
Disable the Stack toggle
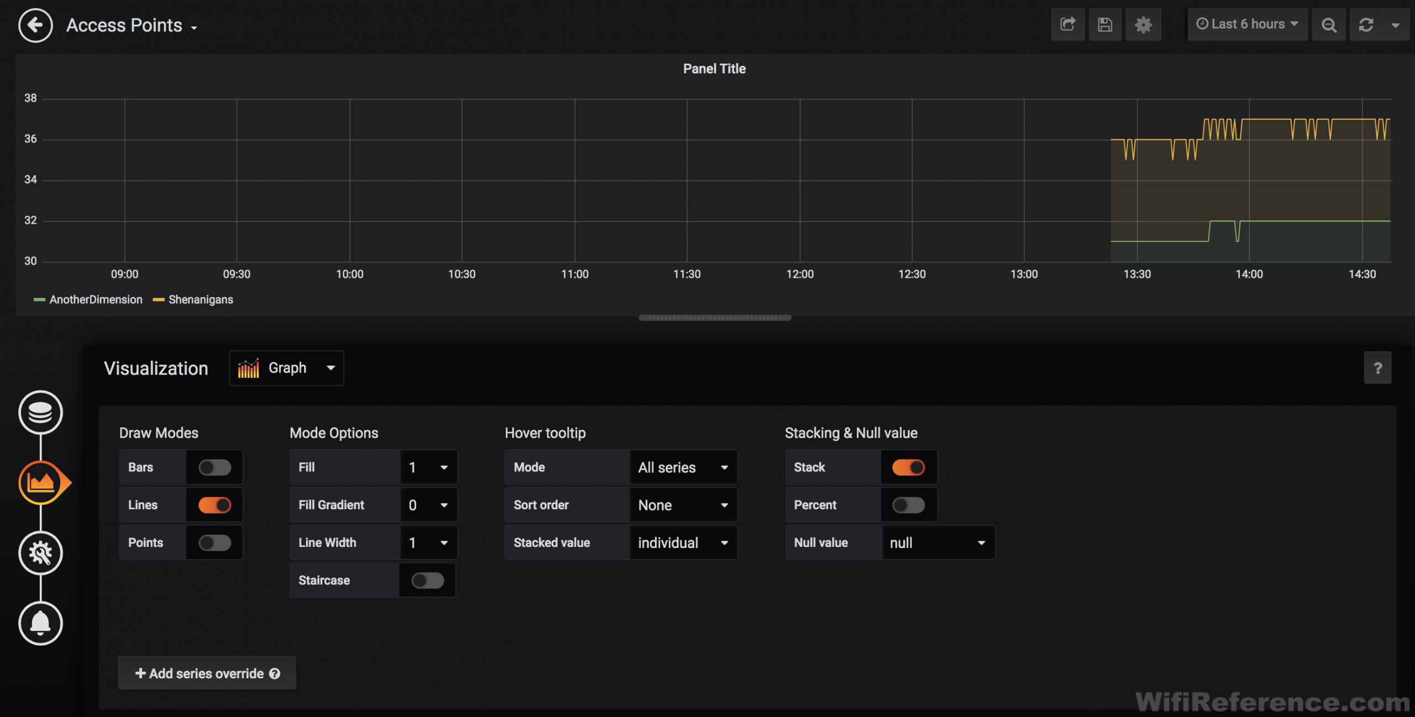[x=908, y=467]
